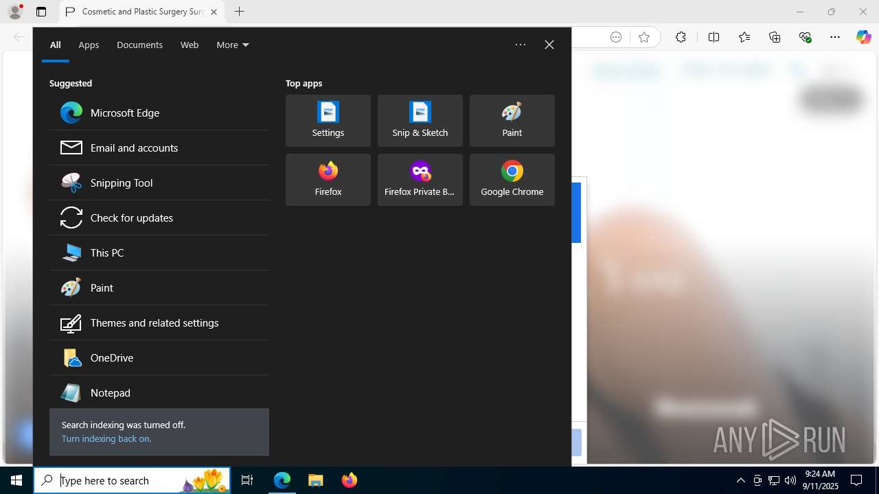Open Paint in the Suggested list

tap(159, 287)
